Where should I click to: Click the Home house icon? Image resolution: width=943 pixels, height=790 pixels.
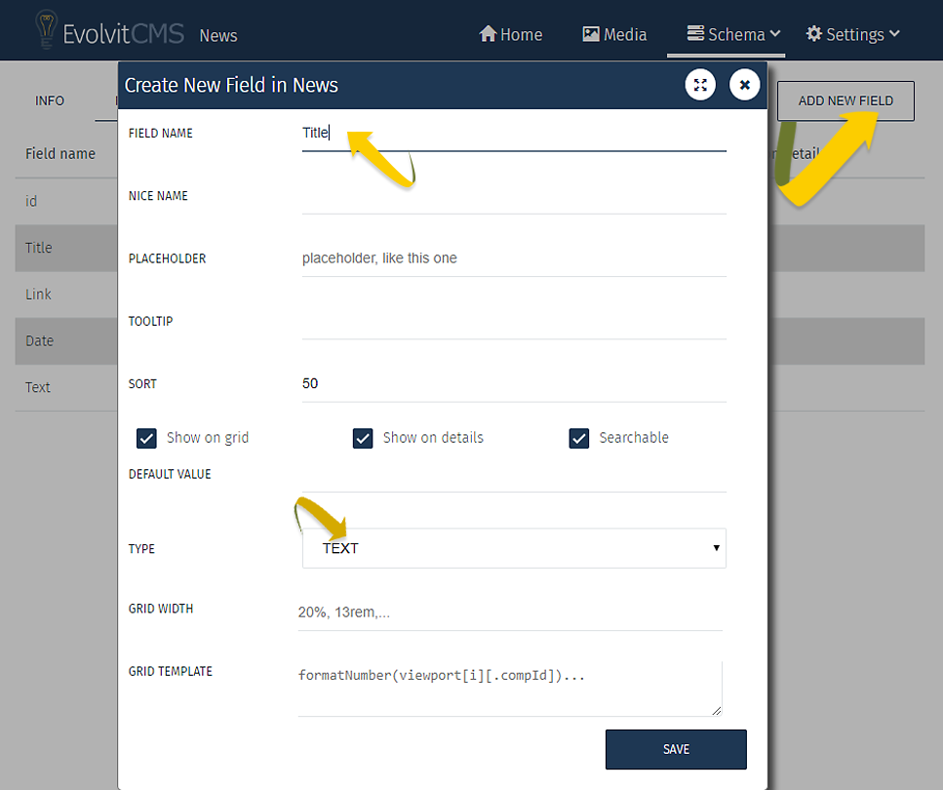coord(488,34)
